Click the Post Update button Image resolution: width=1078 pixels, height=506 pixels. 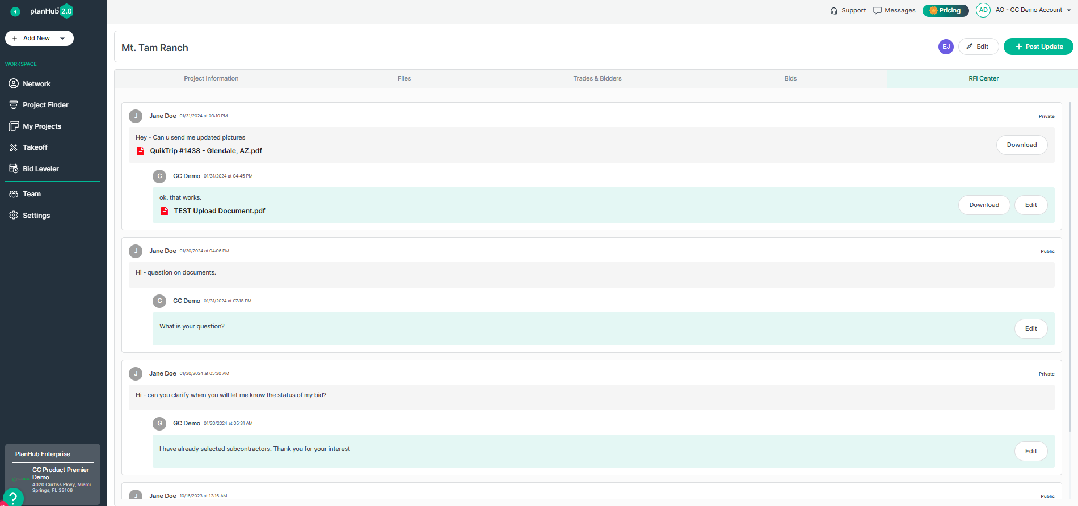(1038, 47)
